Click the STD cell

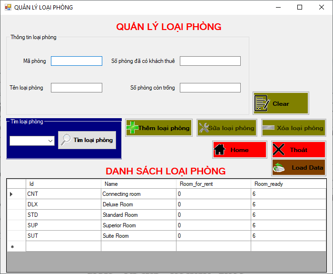click(63, 215)
